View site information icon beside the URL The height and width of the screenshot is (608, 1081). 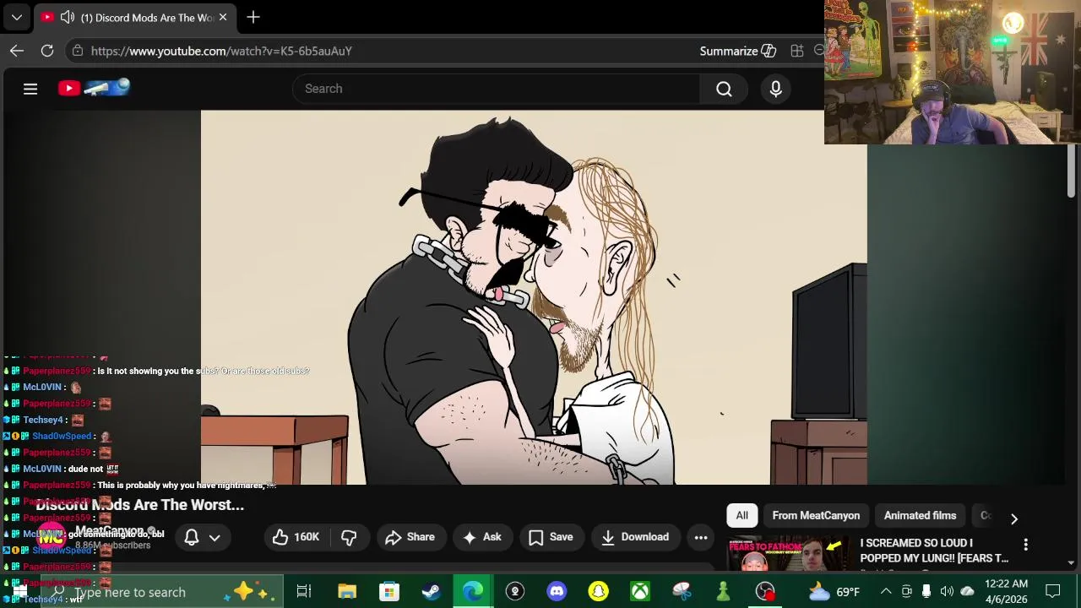(78, 51)
